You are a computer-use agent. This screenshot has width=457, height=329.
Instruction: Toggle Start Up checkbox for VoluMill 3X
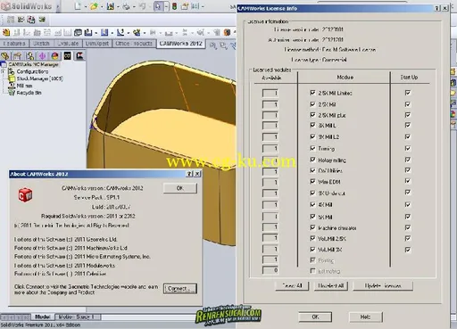(408, 250)
